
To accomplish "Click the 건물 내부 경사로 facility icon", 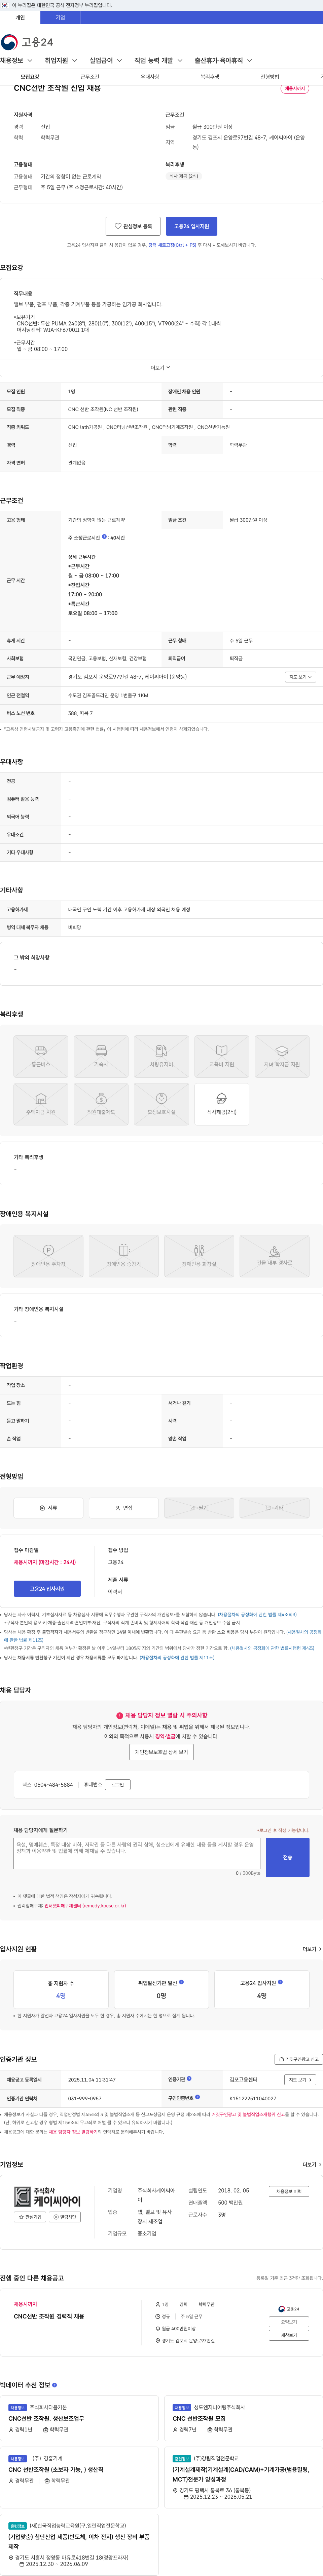I will (x=274, y=1256).
